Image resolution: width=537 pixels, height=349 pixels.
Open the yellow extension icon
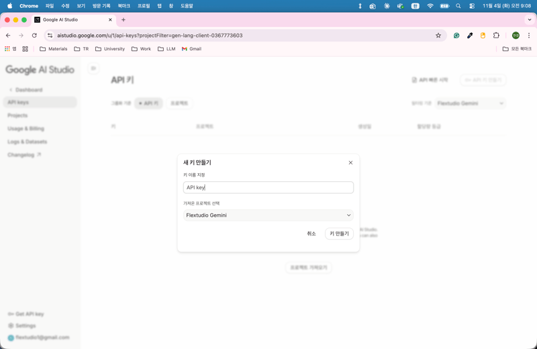click(x=483, y=36)
